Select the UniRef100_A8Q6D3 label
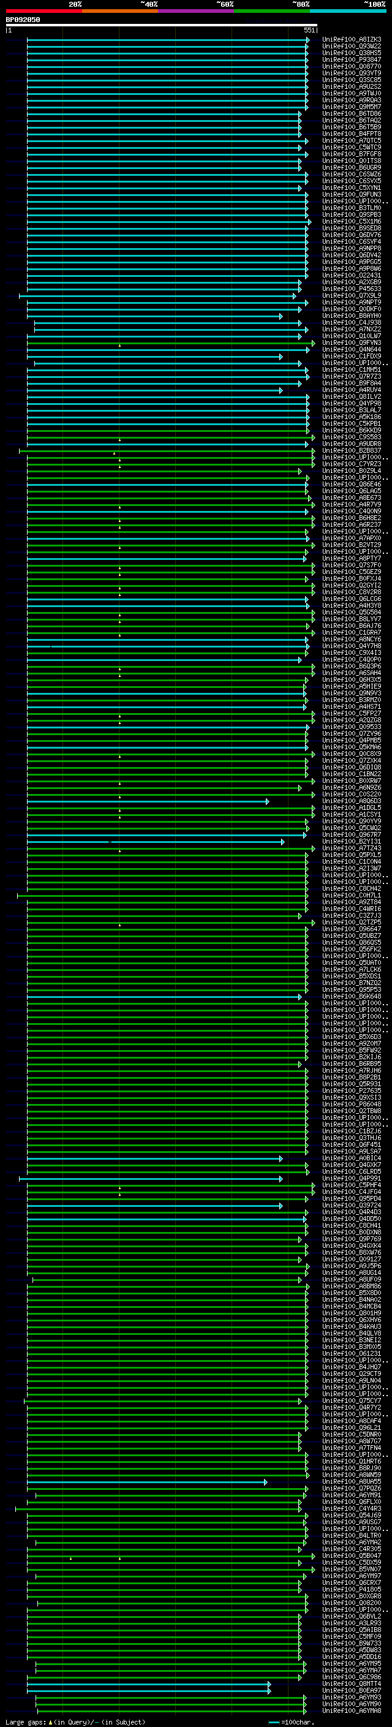Screen dimensions: 392x1727 pyautogui.click(x=352, y=801)
